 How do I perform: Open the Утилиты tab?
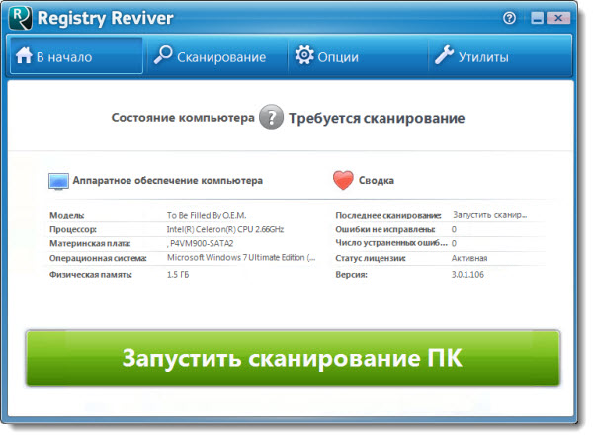(471, 57)
